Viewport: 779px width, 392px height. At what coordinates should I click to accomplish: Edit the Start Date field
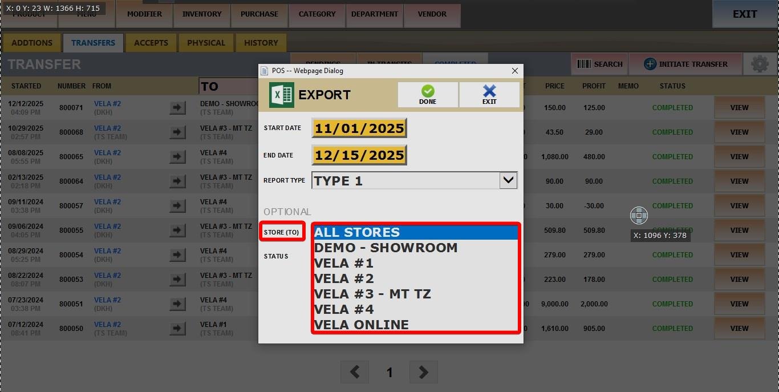(x=359, y=128)
